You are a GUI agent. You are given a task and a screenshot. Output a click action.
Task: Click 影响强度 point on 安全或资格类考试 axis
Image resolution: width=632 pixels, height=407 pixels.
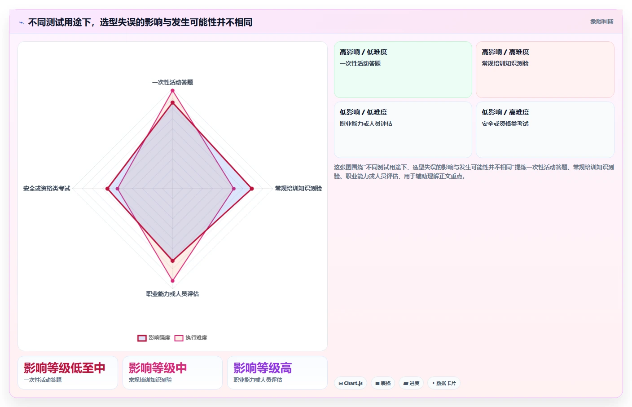tap(107, 189)
